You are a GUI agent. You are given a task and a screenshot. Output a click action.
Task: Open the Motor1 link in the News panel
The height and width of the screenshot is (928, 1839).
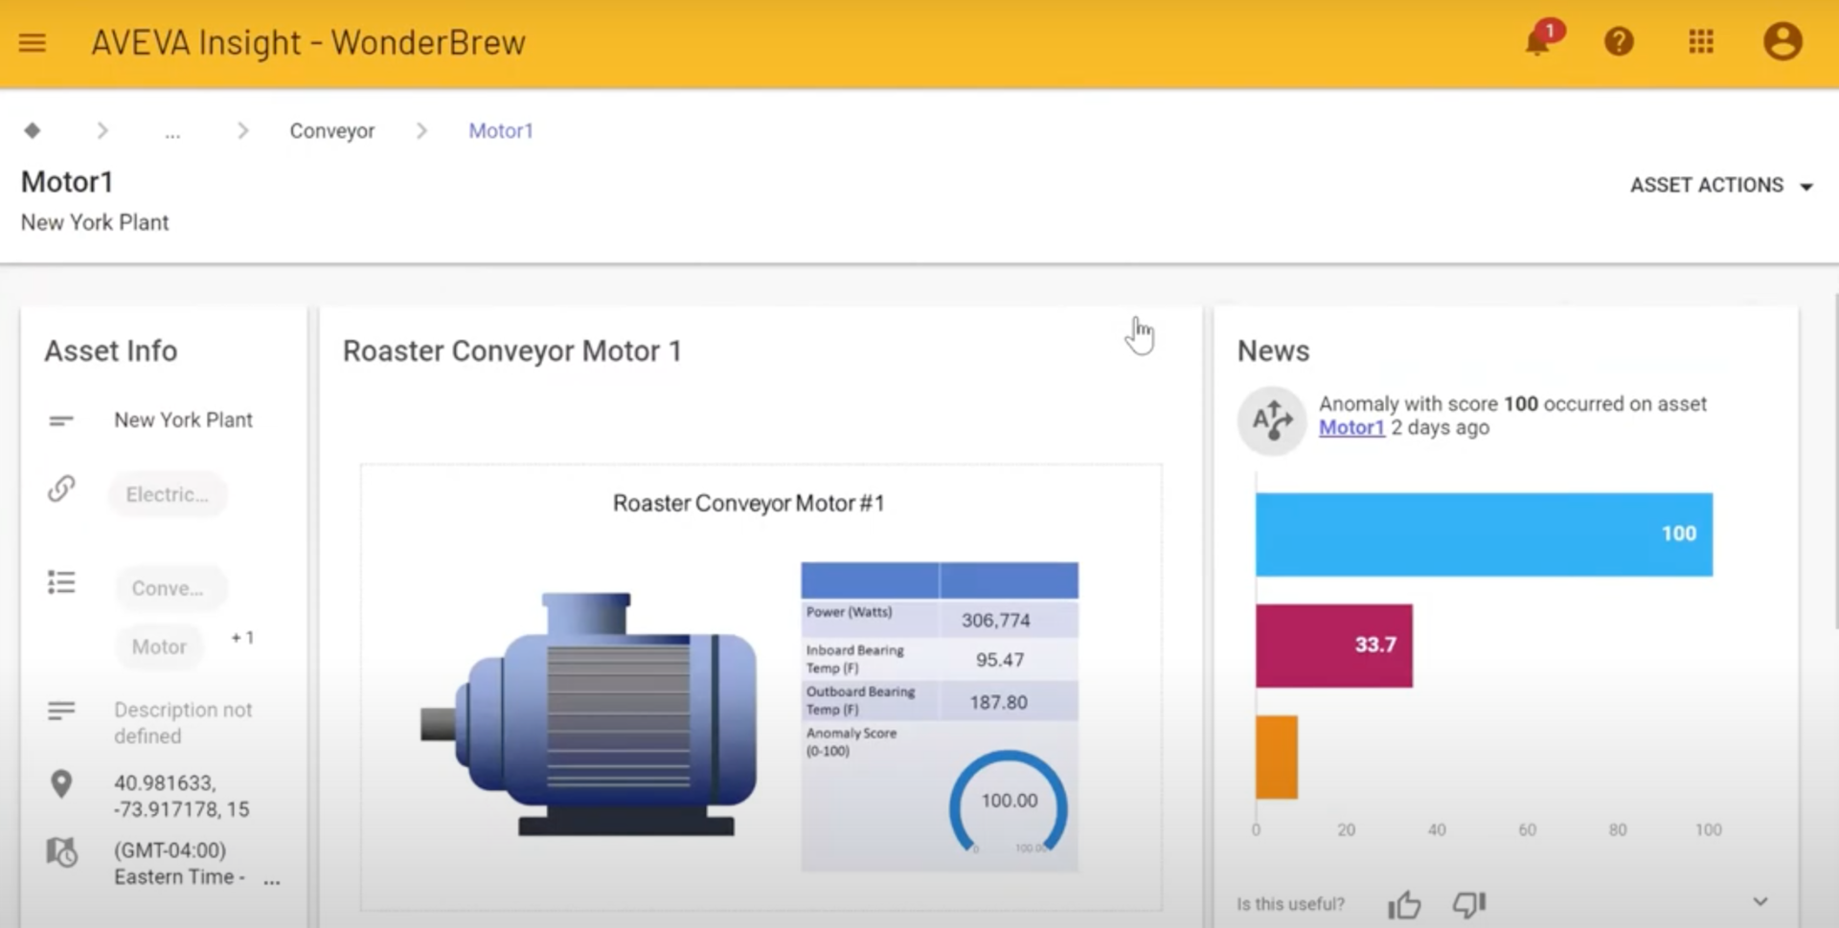click(x=1351, y=428)
